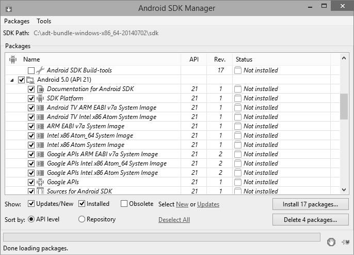Screen dimensions: 354x255
Task: Click the wrench icon beside Android SDK Build-tools
Action: [x=40, y=70]
